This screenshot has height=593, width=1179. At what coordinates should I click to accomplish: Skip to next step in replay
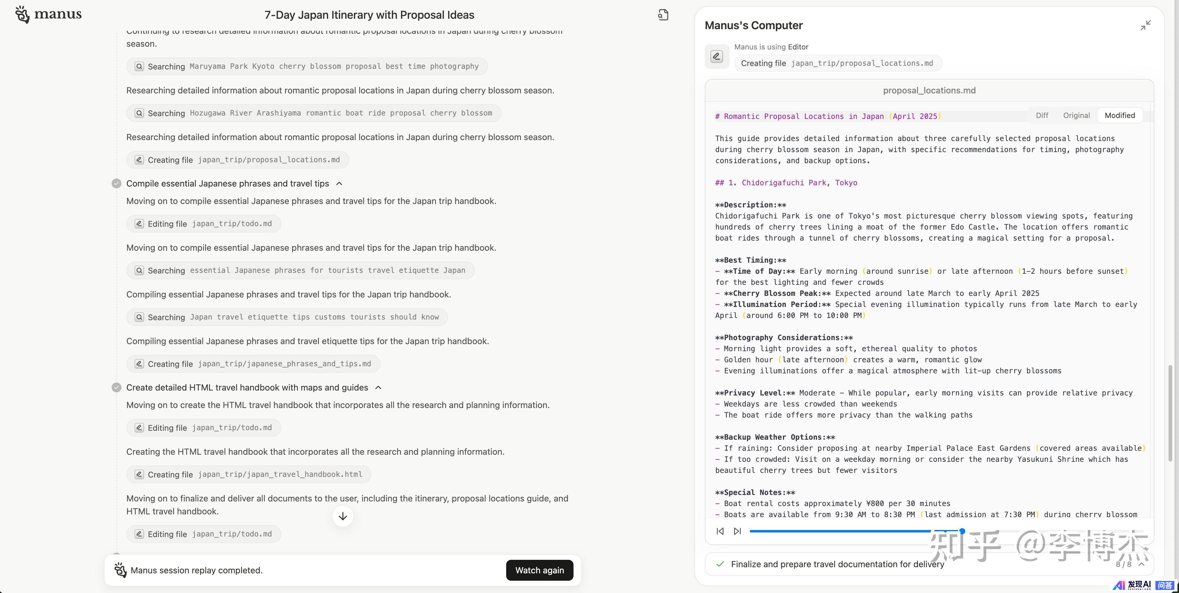point(737,531)
